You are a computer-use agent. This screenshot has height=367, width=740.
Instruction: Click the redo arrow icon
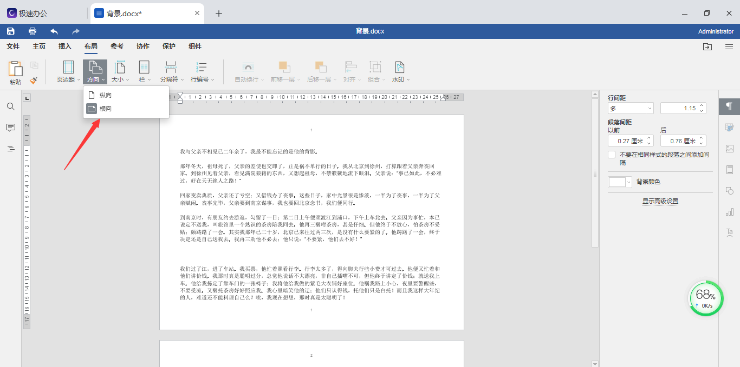tap(76, 31)
